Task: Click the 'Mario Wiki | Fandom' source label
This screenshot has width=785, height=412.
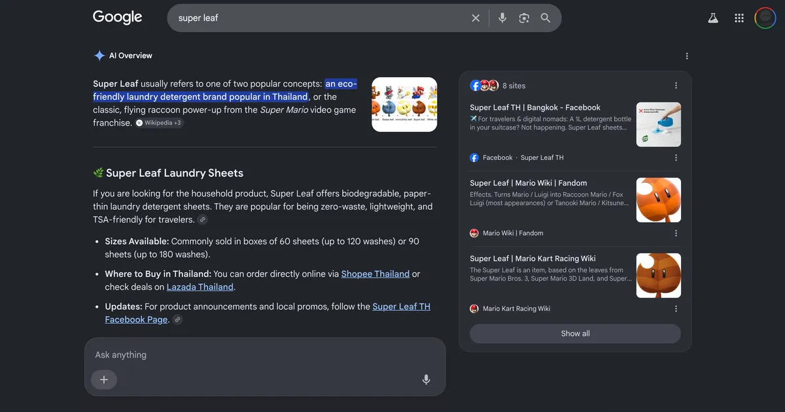Action: [513, 233]
